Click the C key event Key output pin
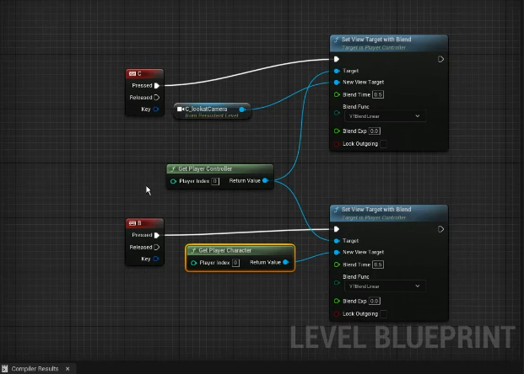The image size is (524, 374). click(x=157, y=109)
